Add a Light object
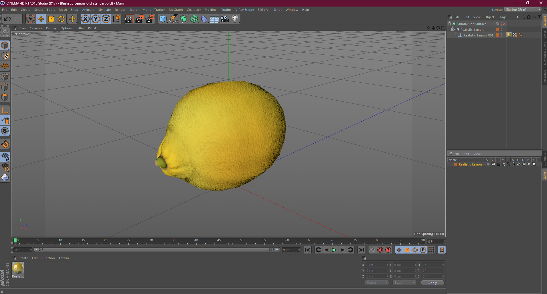547x294 pixels. click(235, 19)
